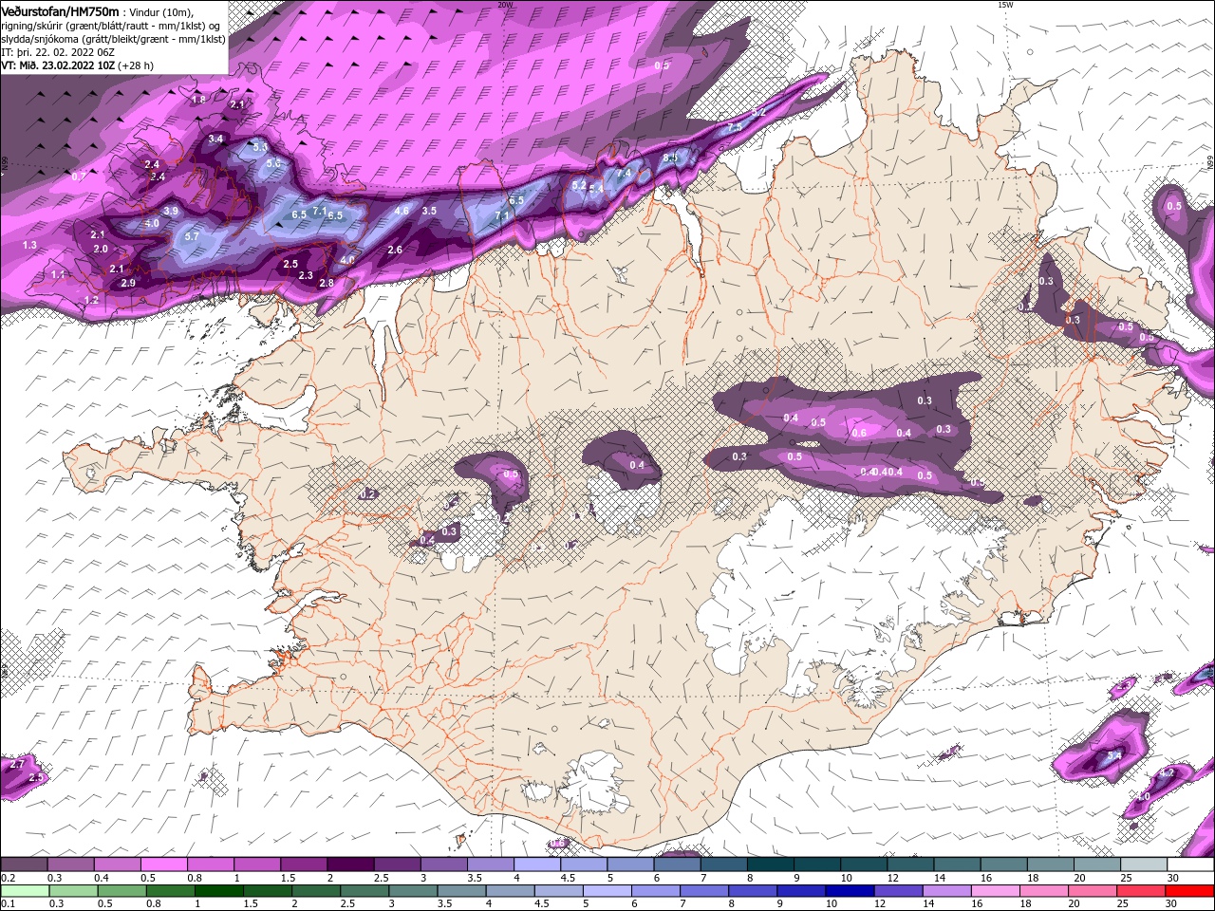1215x911 pixels.
Task: Click the 20W longitude label
Action: [506, 5]
